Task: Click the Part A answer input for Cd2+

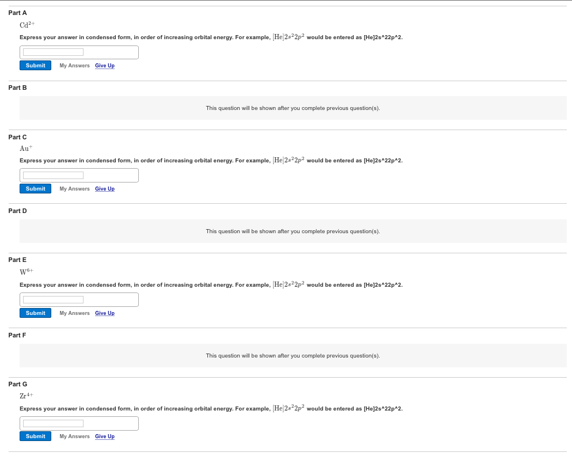Action: point(53,52)
